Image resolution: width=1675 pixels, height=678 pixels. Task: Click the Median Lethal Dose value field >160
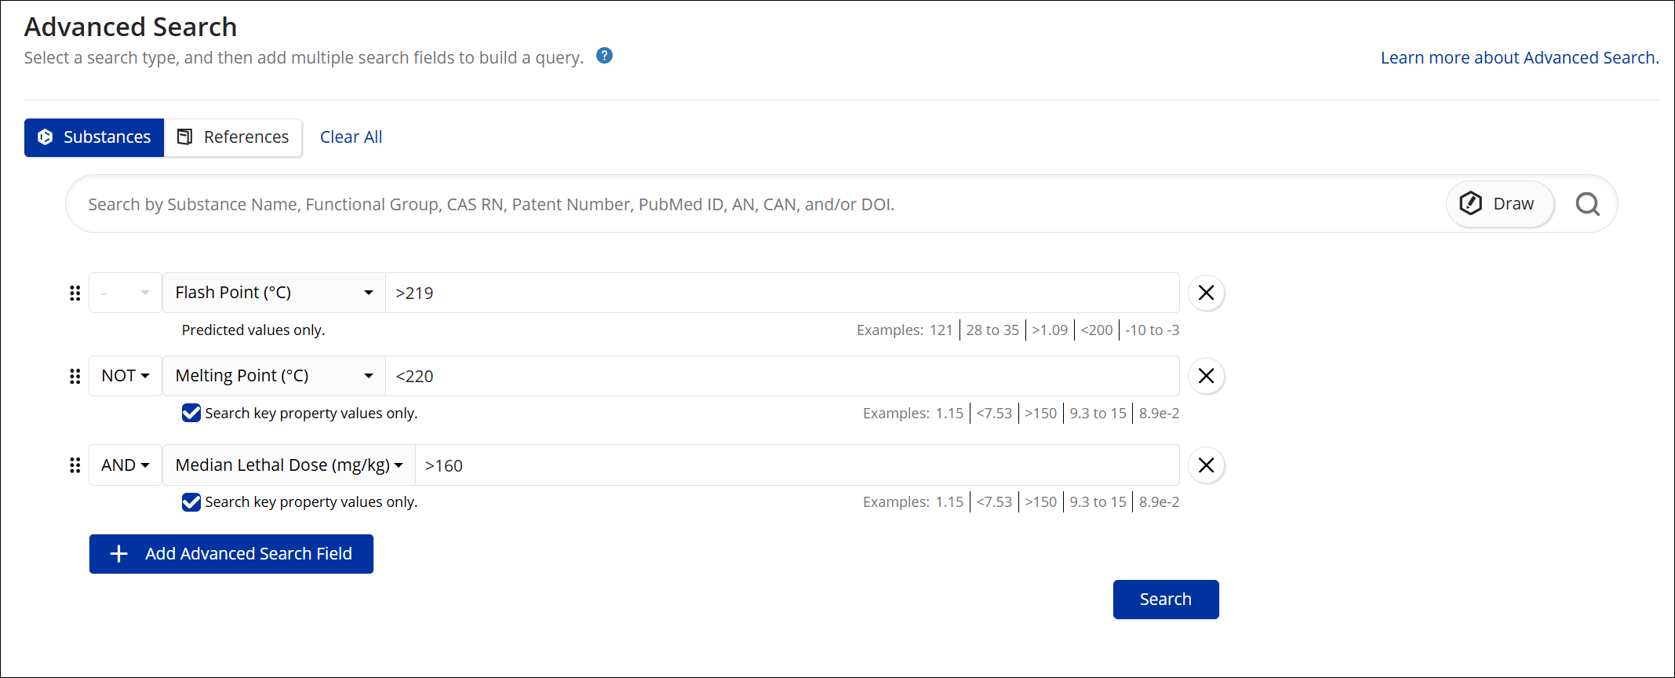[x=797, y=465]
